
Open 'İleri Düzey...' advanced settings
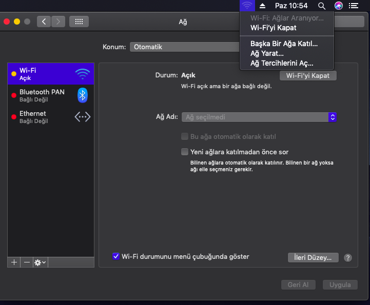313,257
